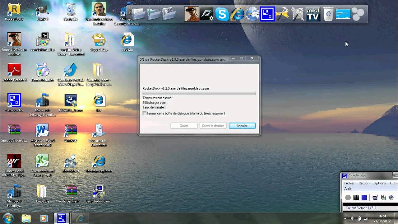398x224 pixels.
Task: Switch to Internet Explorer in taskbar
Action: [x=80, y=218]
